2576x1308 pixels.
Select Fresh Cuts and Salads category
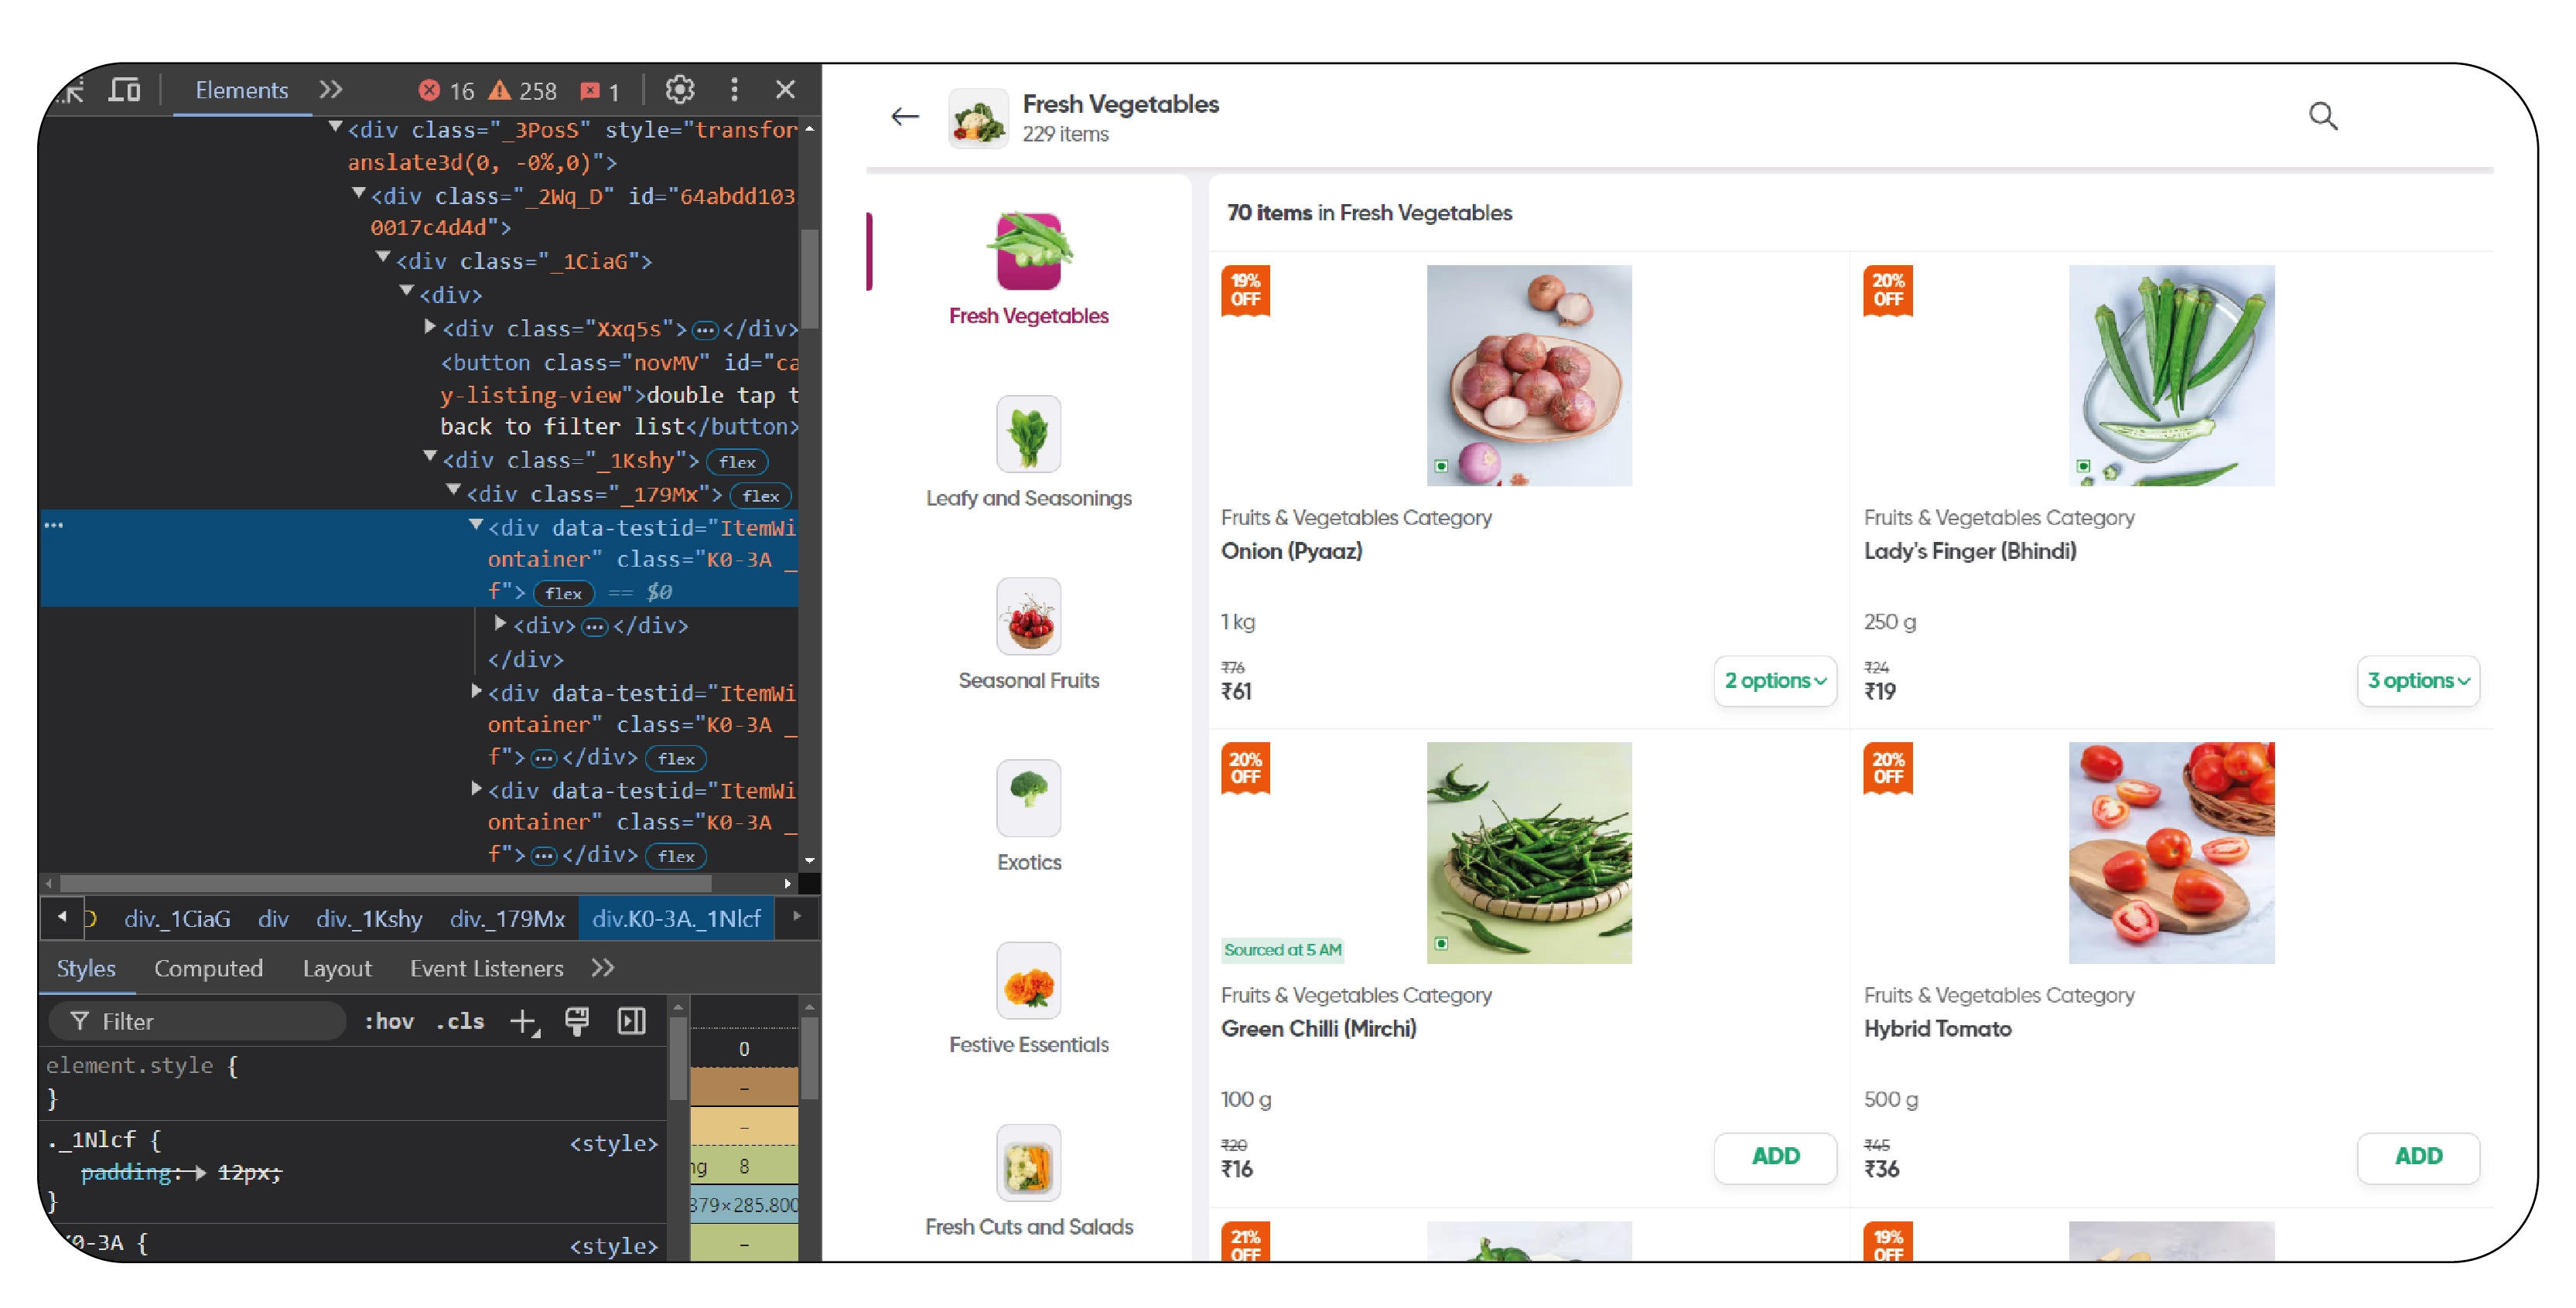1029,1181
